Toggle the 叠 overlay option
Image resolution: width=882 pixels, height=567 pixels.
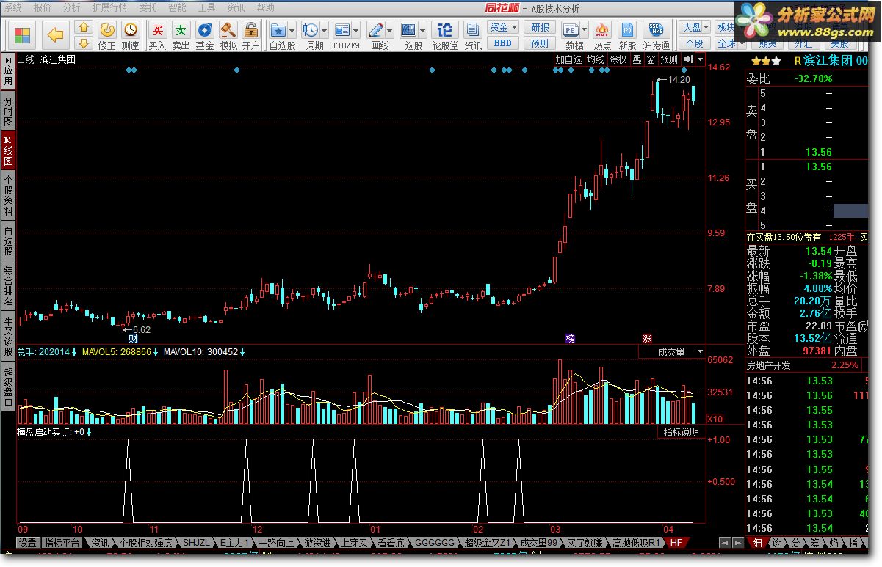coord(637,59)
